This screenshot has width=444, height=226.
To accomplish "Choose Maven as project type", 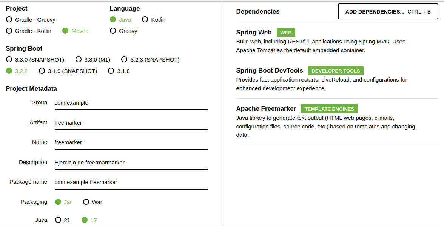I will [76, 31].
